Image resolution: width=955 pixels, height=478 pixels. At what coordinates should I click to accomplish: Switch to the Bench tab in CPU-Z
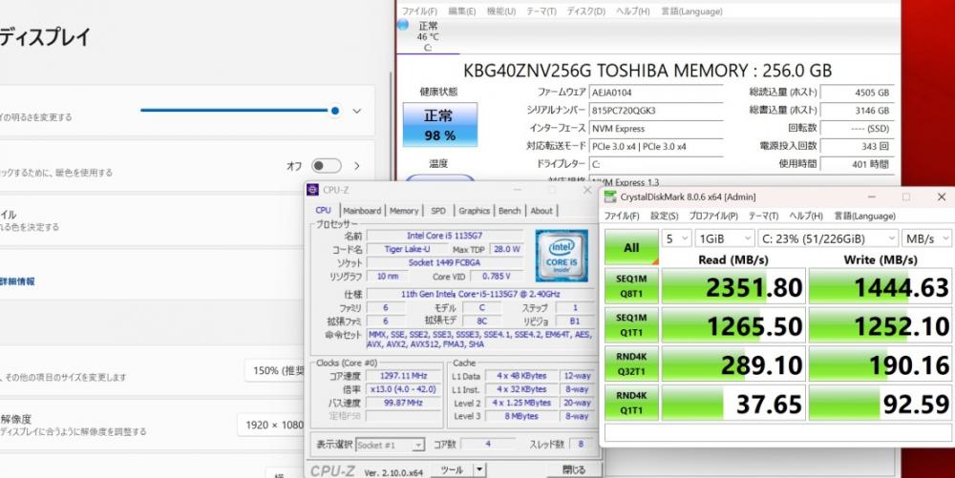point(509,211)
